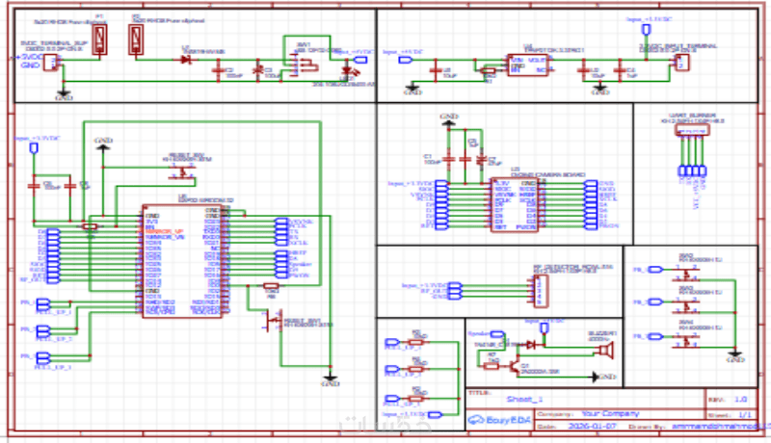Click the flyback diode beside the buzzer
This screenshot has height=443, width=771.
pyautogui.click(x=530, y=346)
